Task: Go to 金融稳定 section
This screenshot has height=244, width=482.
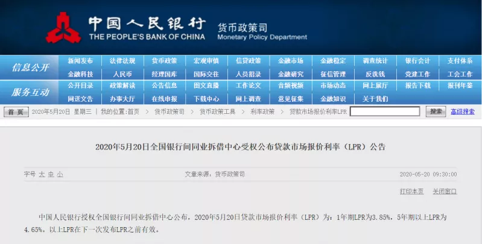Action: [x=333, y=61]
